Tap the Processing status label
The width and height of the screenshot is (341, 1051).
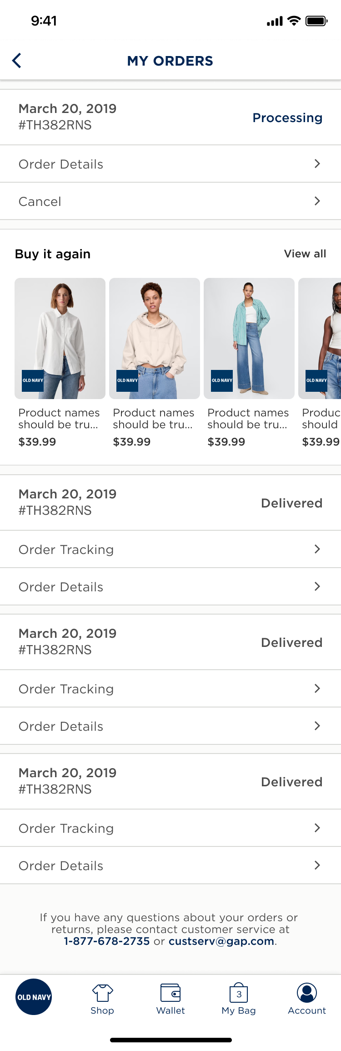(x=287, y=118)
